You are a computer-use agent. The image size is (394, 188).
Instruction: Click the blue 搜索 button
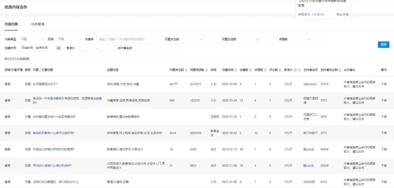pyautogui.click(x=383, y=45)
